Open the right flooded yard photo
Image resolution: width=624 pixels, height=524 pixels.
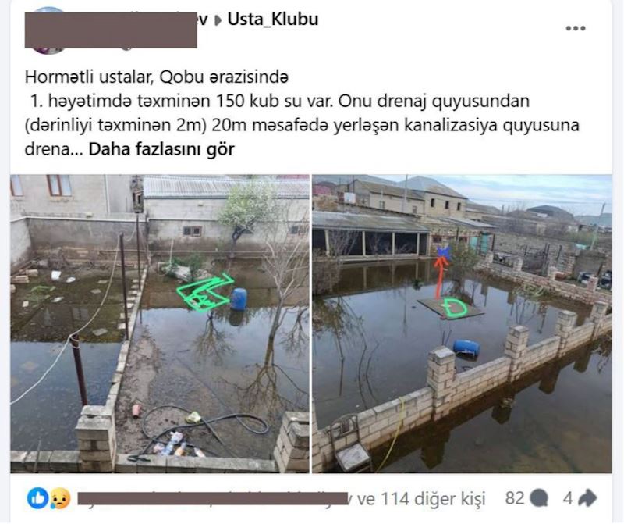(462, 323)
